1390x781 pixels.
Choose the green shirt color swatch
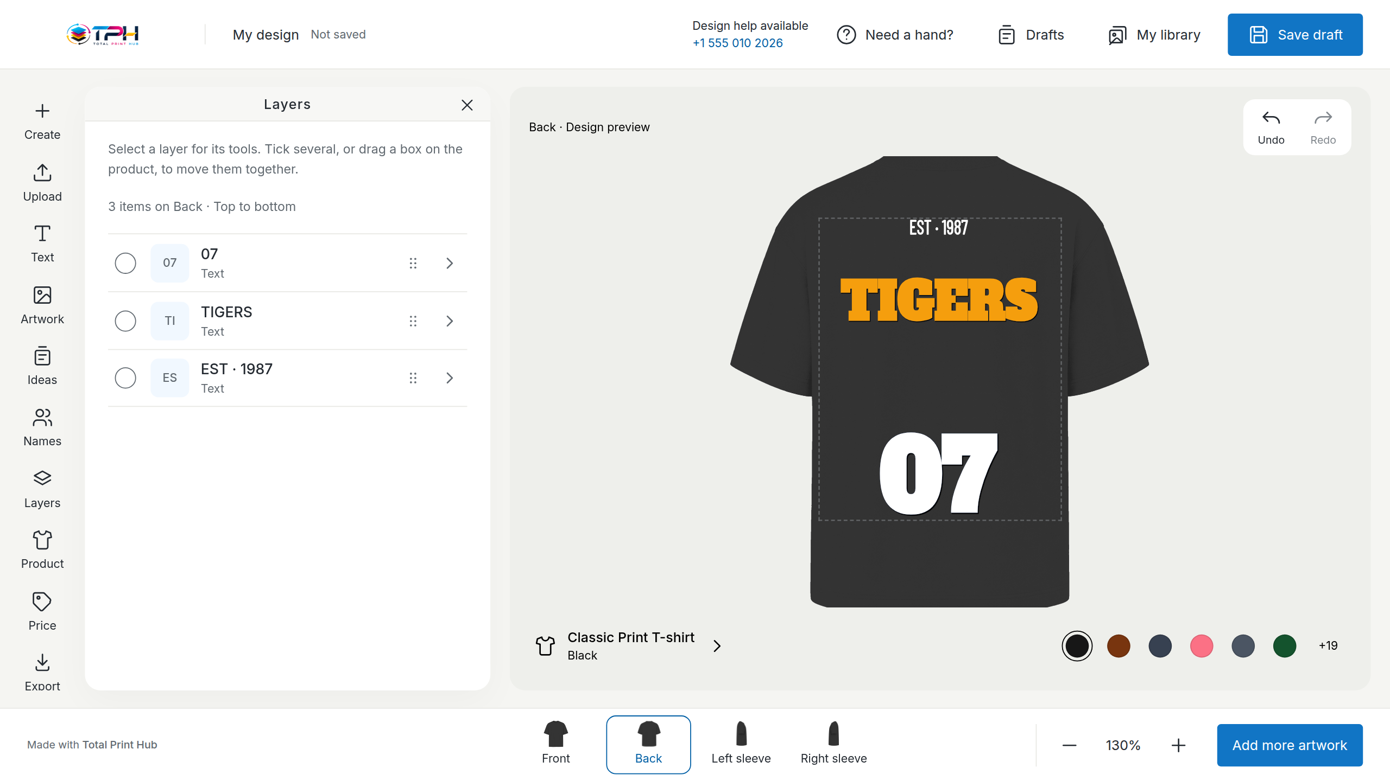click(x=1285, y=645)
